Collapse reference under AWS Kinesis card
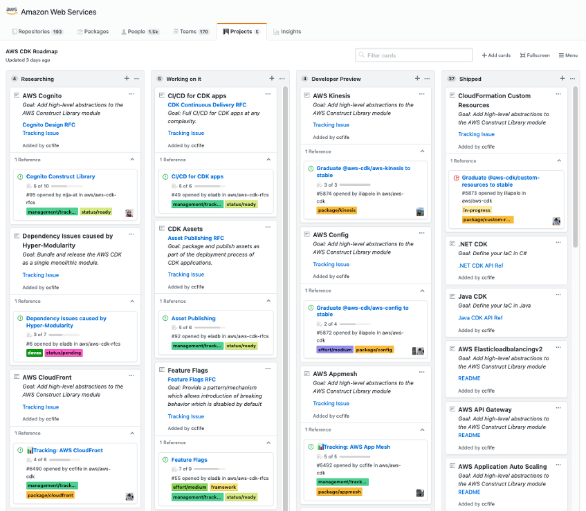 [422, 151]
